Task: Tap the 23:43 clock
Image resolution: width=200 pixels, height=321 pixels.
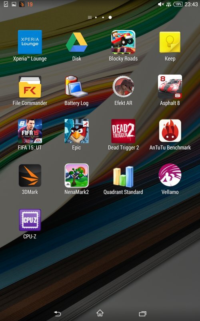Action: [x=191, y=4]
